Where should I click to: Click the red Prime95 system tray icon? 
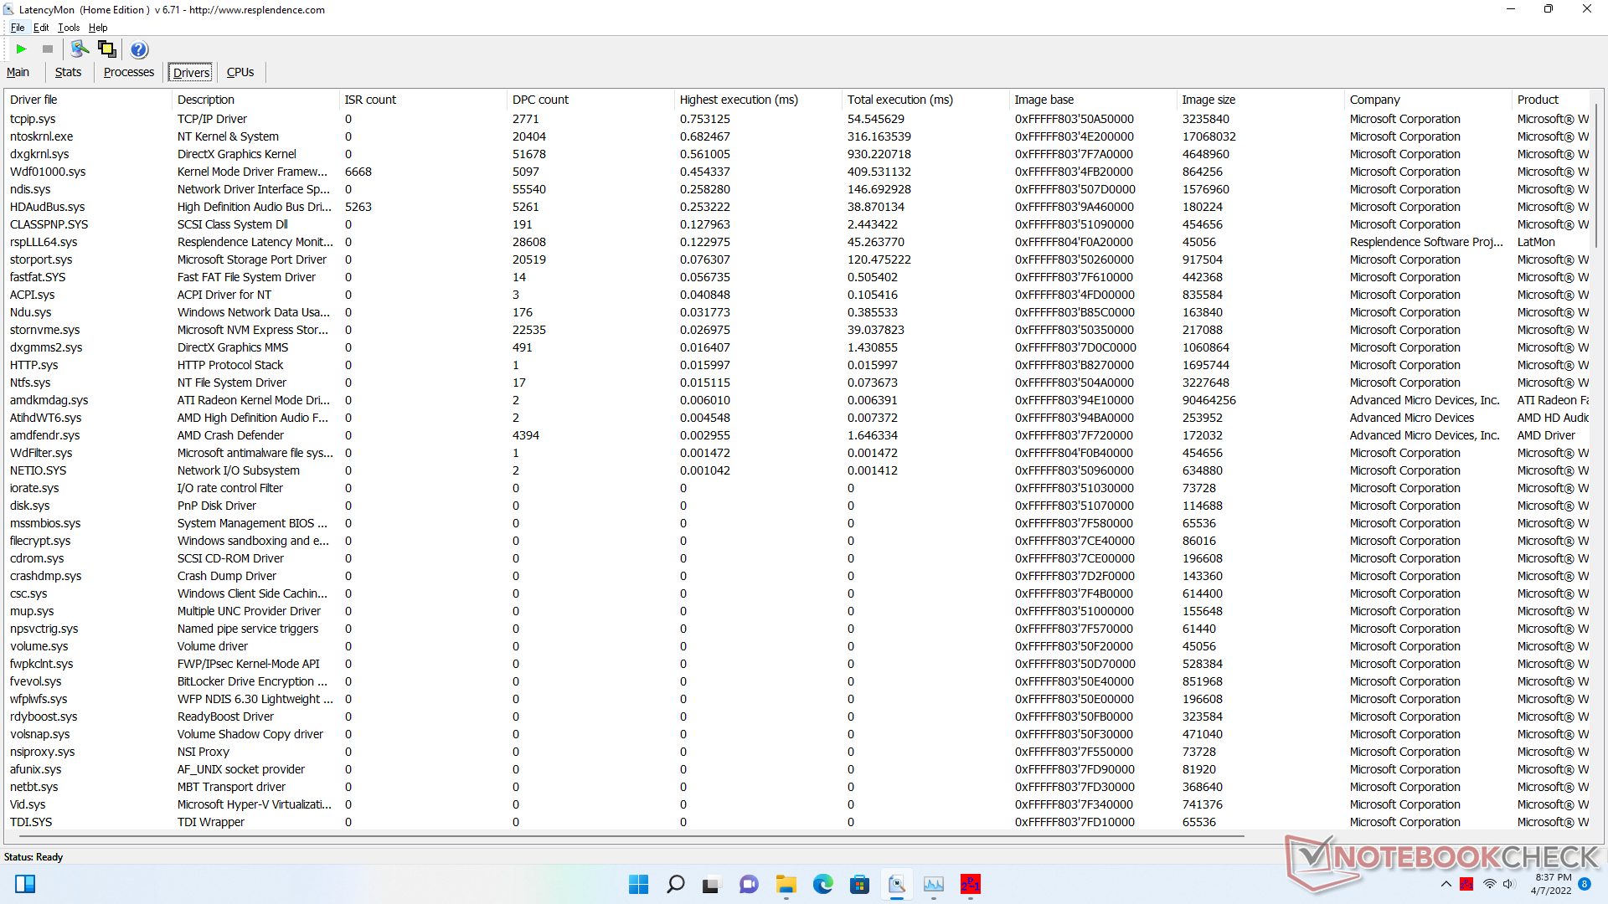click(x=1466, y=884)
